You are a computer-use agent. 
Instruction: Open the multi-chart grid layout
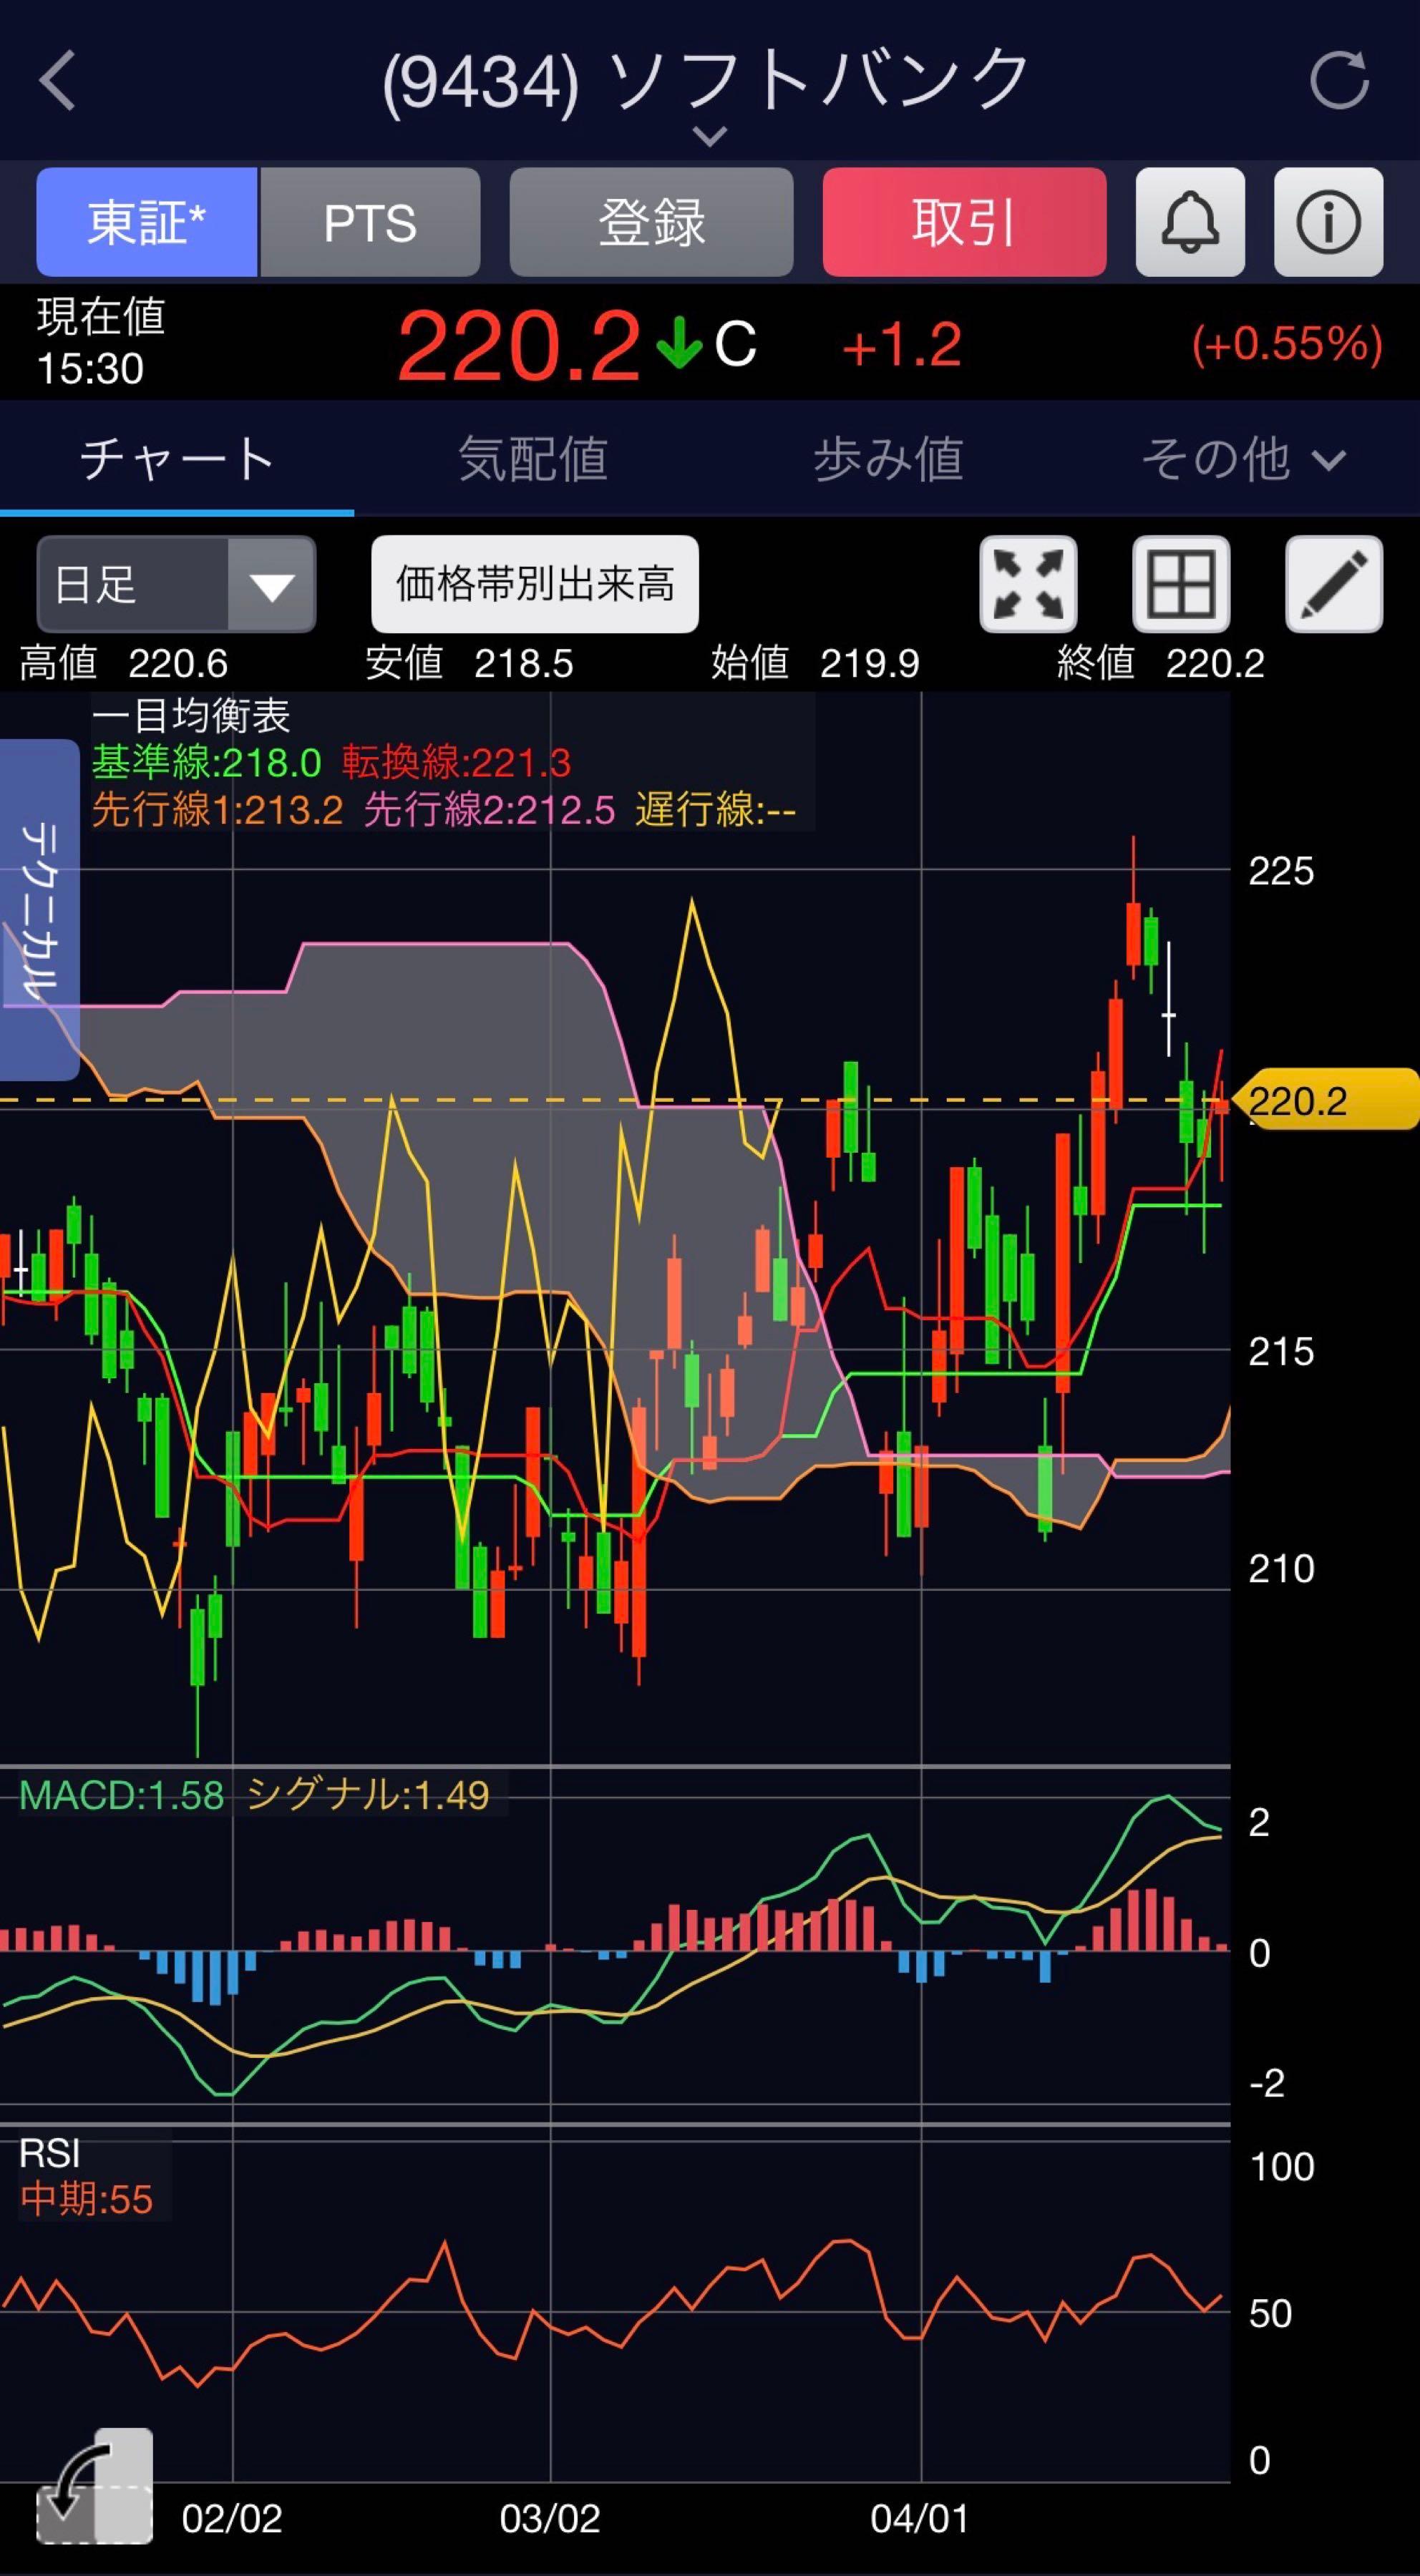point(1181,585)
